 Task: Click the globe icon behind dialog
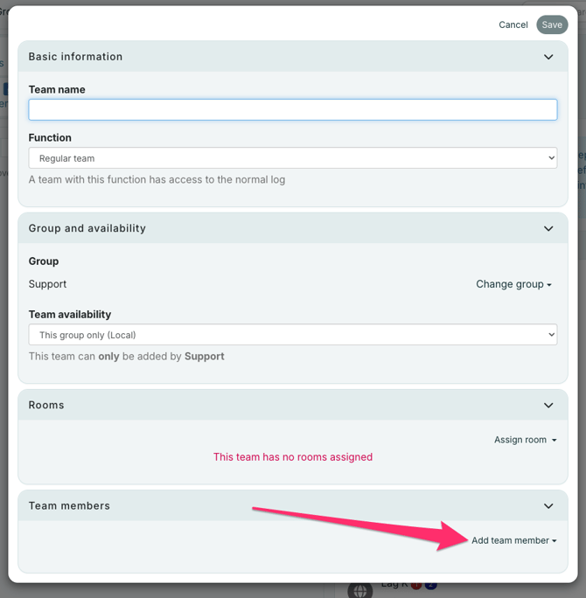coord(360,589)
